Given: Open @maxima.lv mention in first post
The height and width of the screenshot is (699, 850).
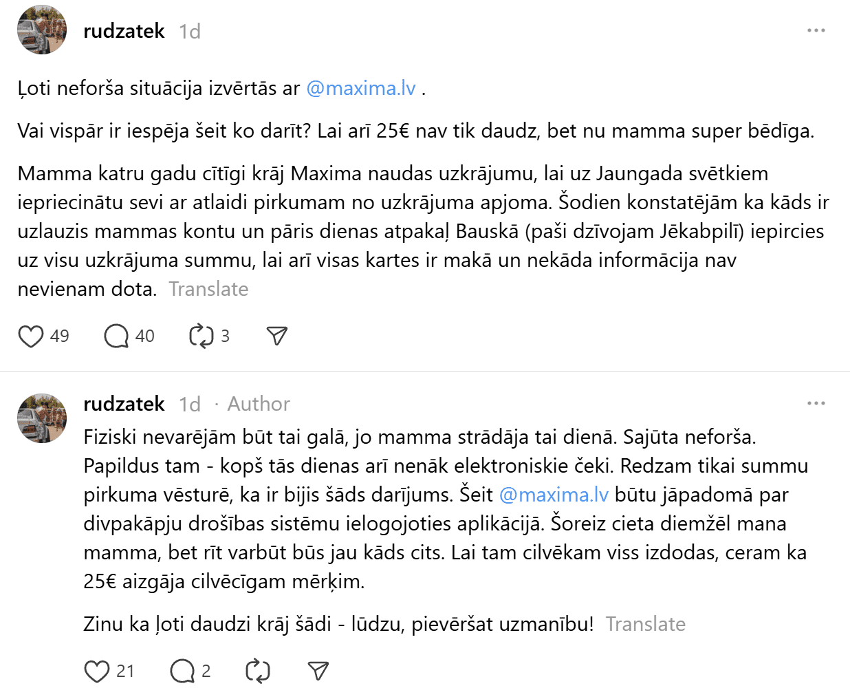Looking at the screenshot, I should 361,89.
